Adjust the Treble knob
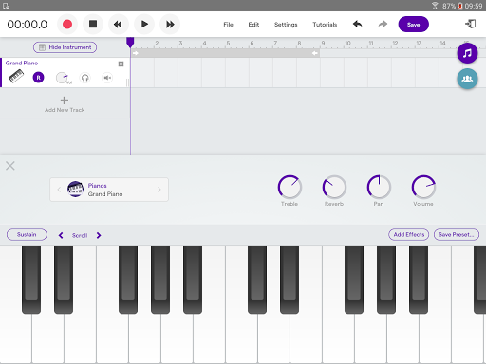This screenshot has width=486, height=364. tap(290, 187)
